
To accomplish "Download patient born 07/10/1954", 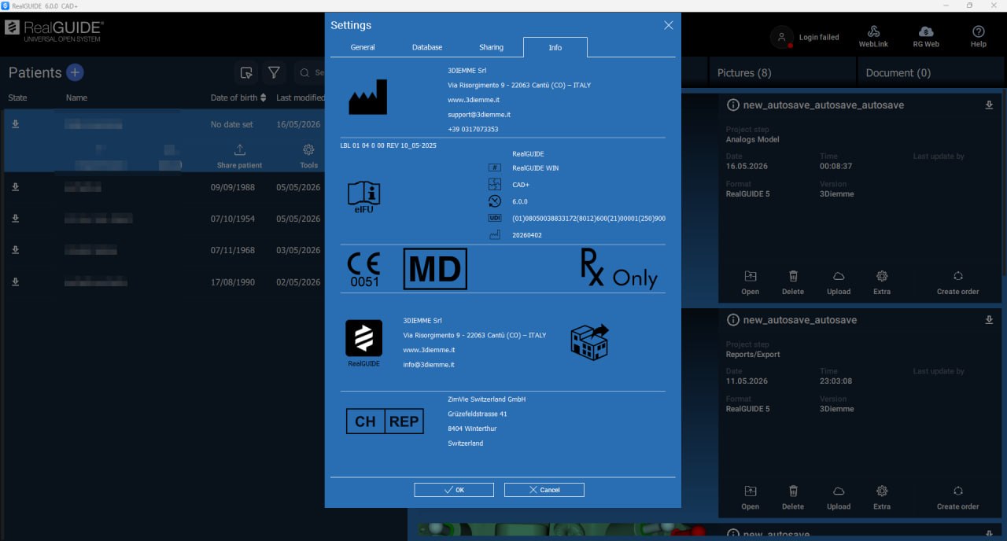I will pyautogui.click(x=15, y=219).
